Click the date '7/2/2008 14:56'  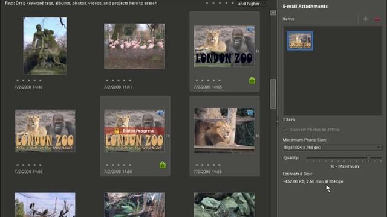(207, 172)
